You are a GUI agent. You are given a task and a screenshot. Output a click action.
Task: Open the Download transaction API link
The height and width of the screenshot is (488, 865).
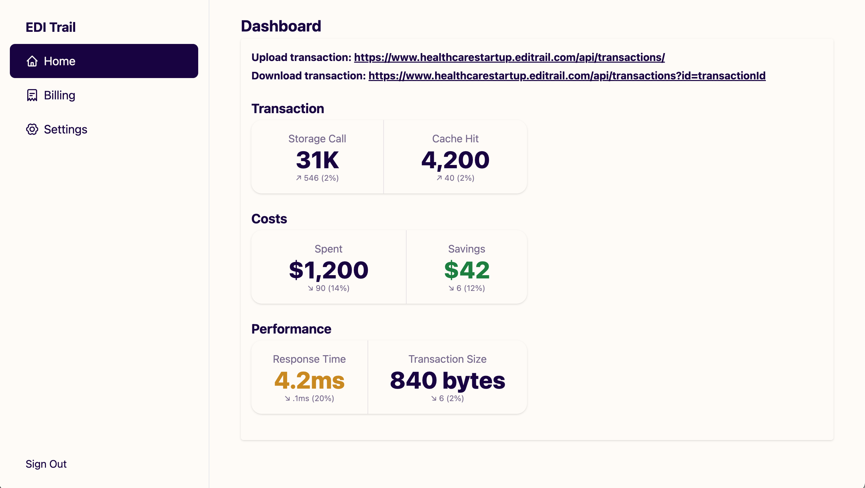pyautogui.click(x=567, y=76)
